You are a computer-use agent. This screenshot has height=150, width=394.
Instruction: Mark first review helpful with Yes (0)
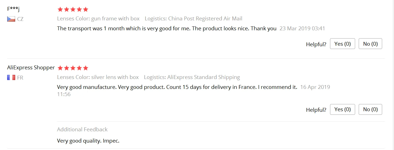click(342, 44)
